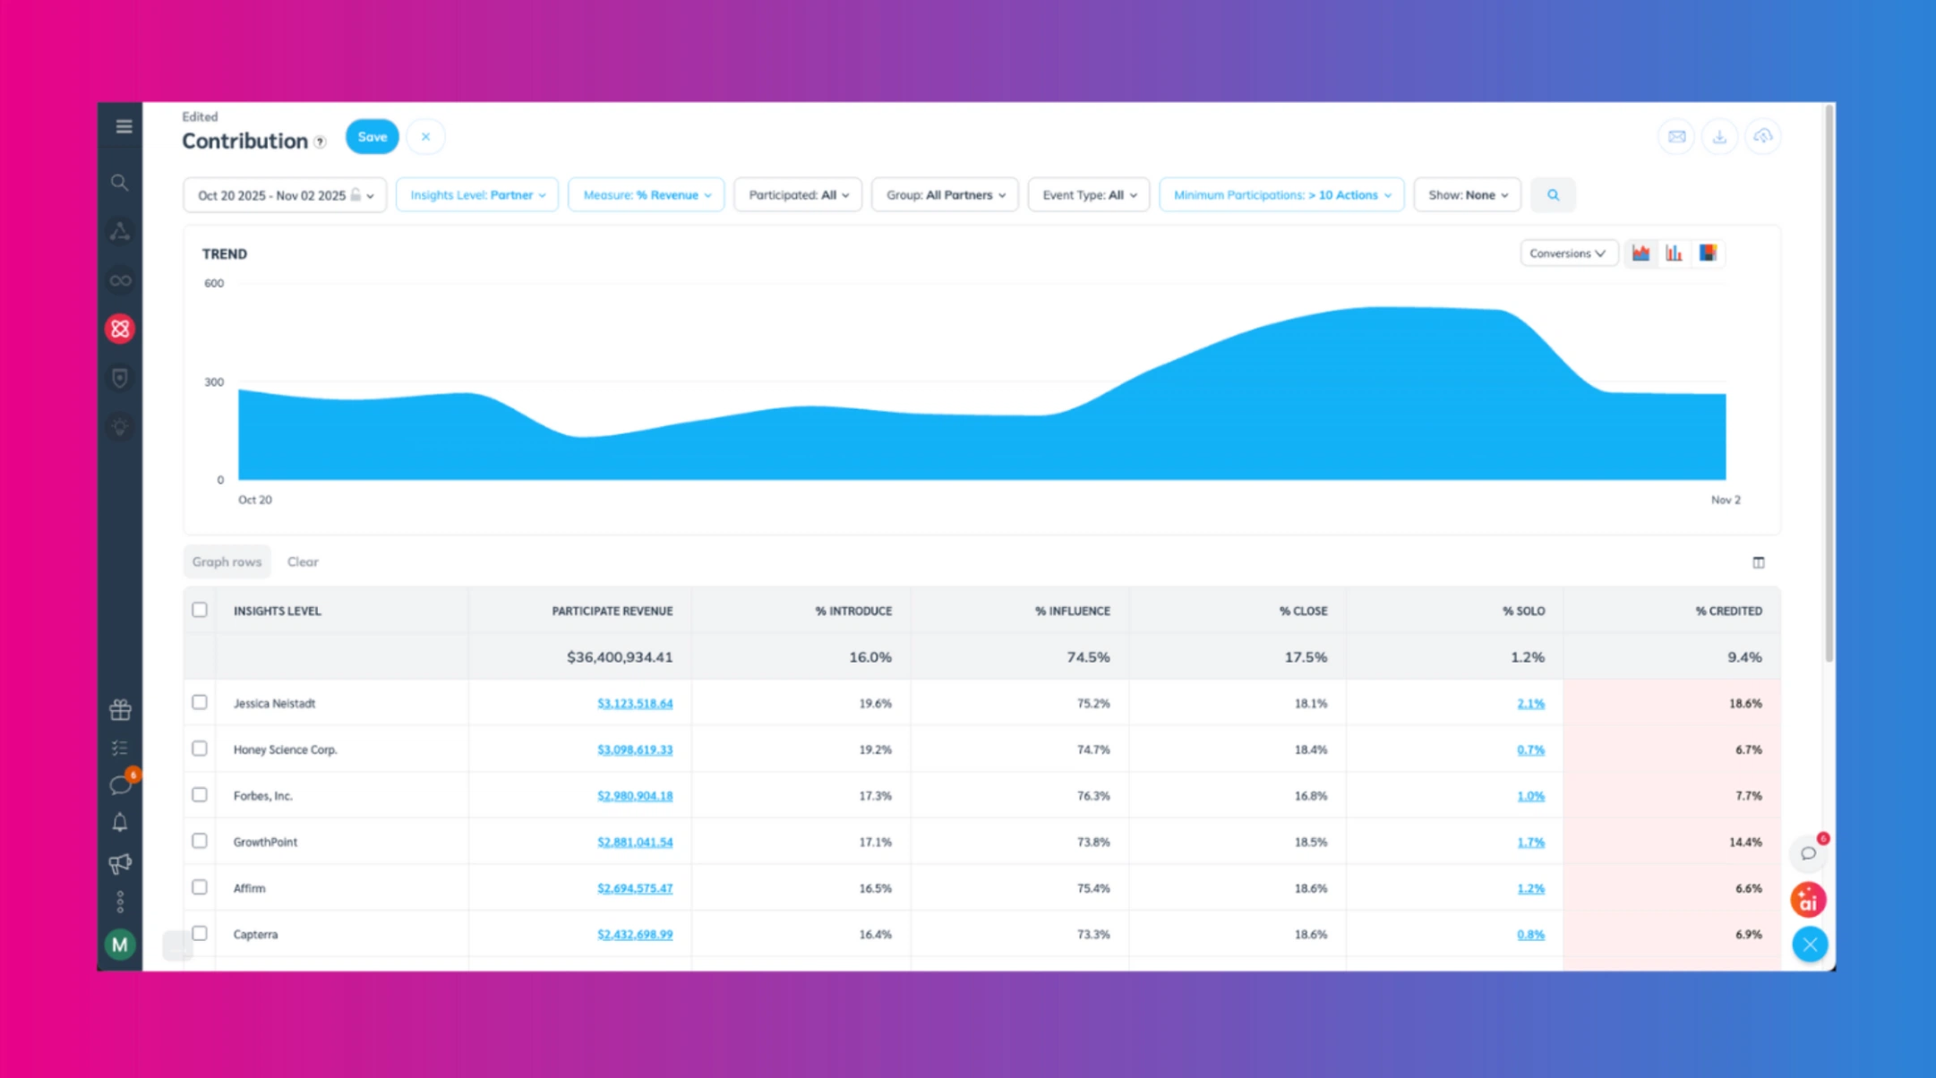The height and width of the screenshot is (1078, 1936).
Task: Open the hamburger menu top left
Action: [x=122, y=126]
